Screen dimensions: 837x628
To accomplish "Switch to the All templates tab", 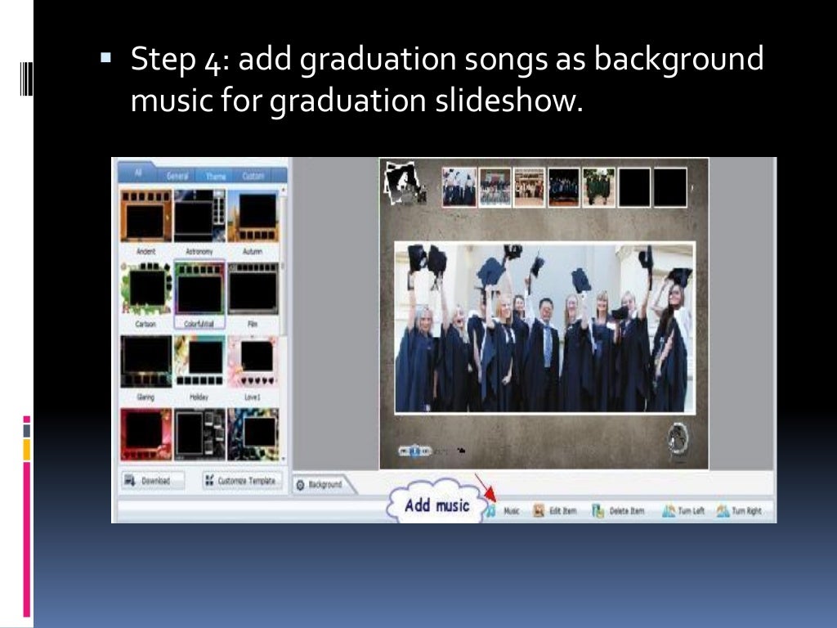I will tap(137, 173).
